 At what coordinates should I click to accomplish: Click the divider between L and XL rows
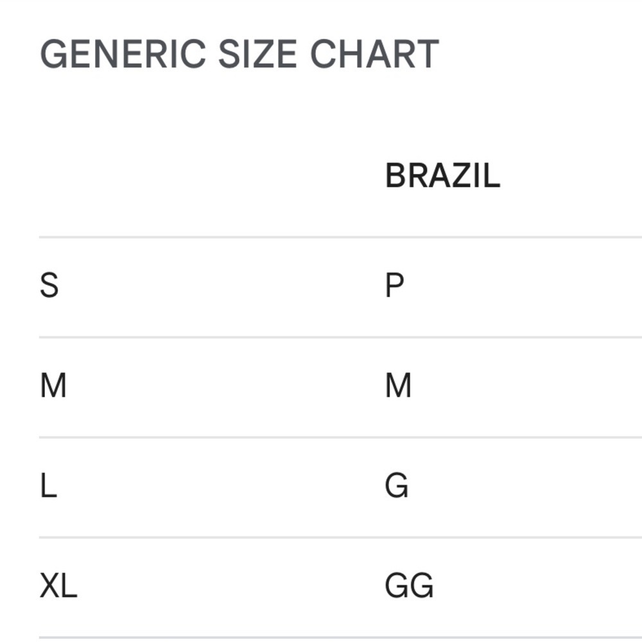click(340, 537)
